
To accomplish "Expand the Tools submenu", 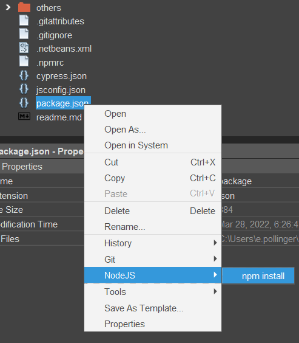I will pyautogui.click(x=153, y=291).
